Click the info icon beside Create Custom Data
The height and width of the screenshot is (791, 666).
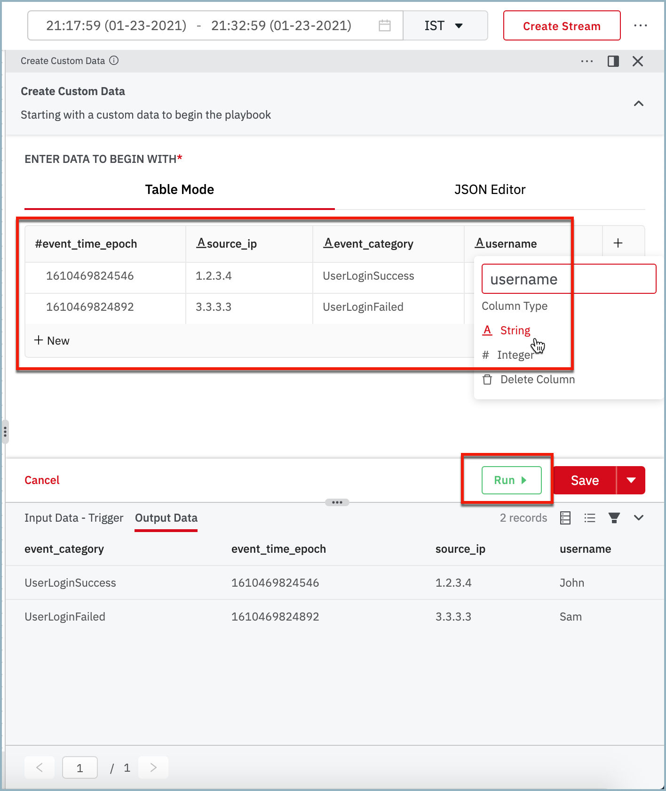point(114,60)
